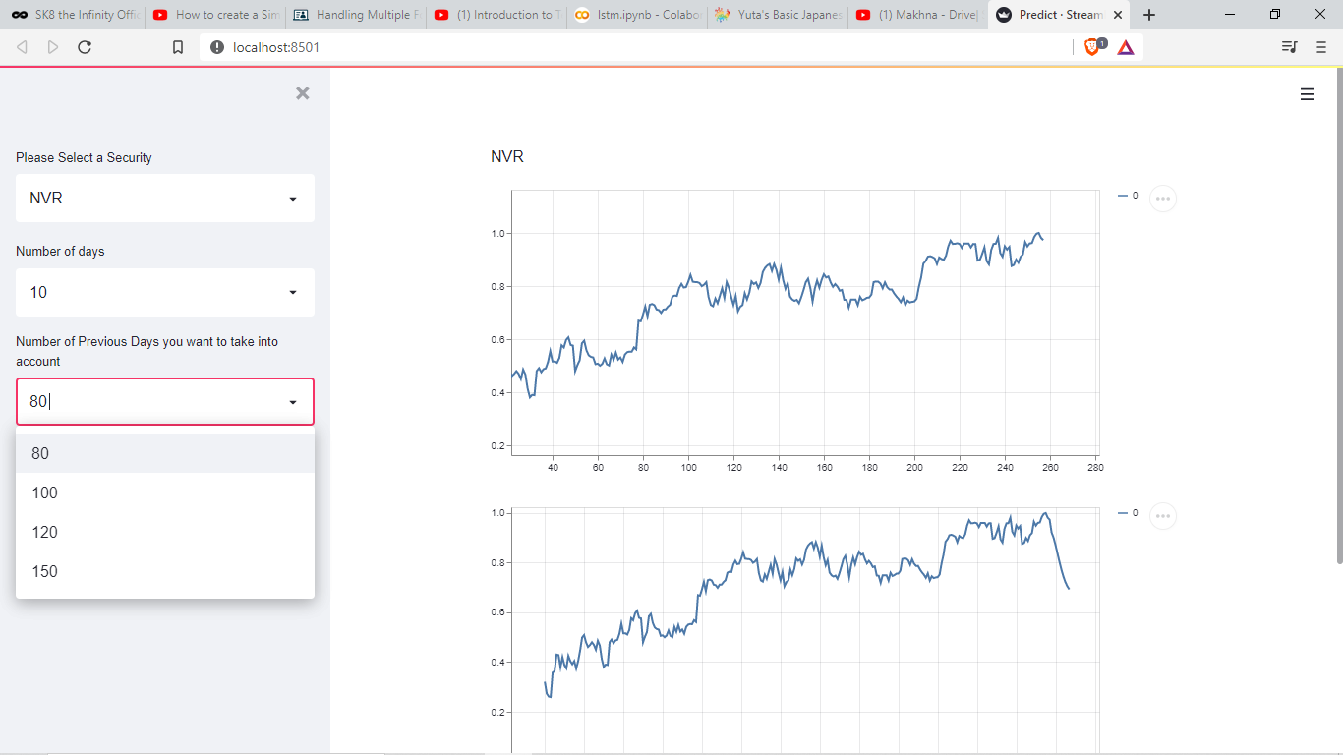Viewport: 1343px width, 755px height.
Task: Select option 100 in the dropdown list
Action: click(165, 493)
